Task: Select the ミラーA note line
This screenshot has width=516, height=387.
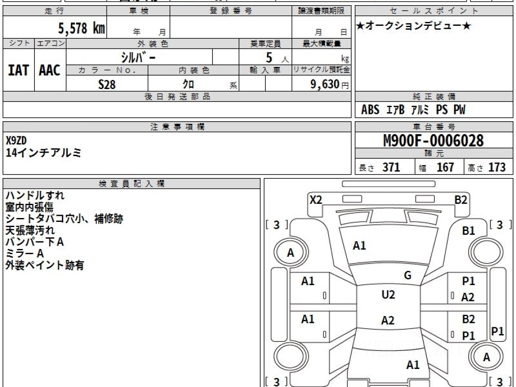Action: click(x=25, y=253)
